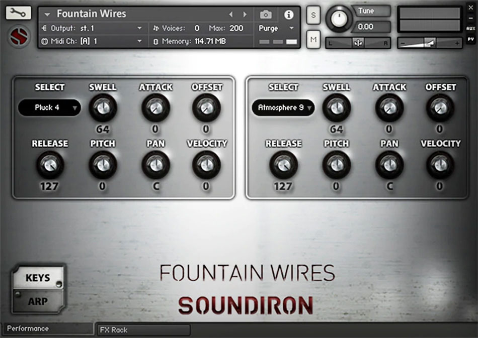Click right layer PAN knob

389,165
